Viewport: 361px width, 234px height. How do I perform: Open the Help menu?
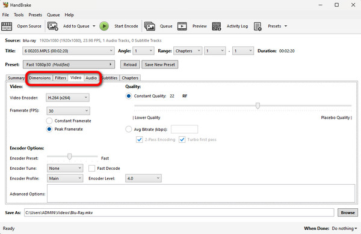coord(69,15)
